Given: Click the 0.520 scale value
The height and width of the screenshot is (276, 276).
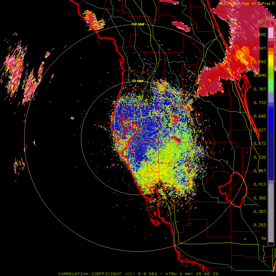Looking at the screenshot, I should (260, 157).
